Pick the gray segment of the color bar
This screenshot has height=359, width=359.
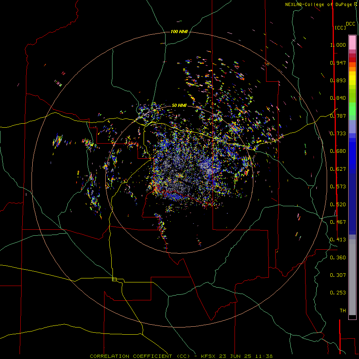[x=352, y=277]
